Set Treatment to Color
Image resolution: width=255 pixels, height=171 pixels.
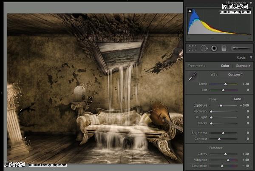[225, 66]
